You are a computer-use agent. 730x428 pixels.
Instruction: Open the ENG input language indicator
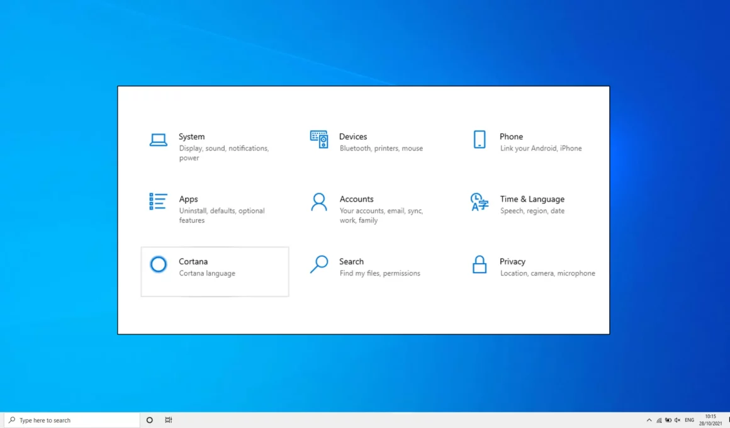(x=690, y=420)
